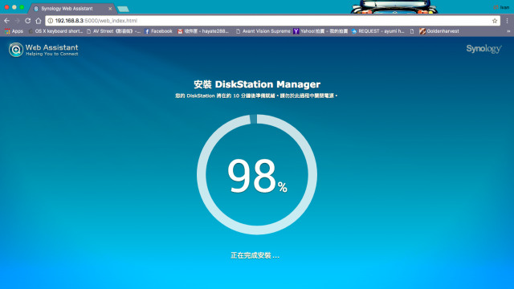This screenshot has width=514, height=289.
Task: Click the Web Assistant magnifier logo
Action: tap(16, 50)
